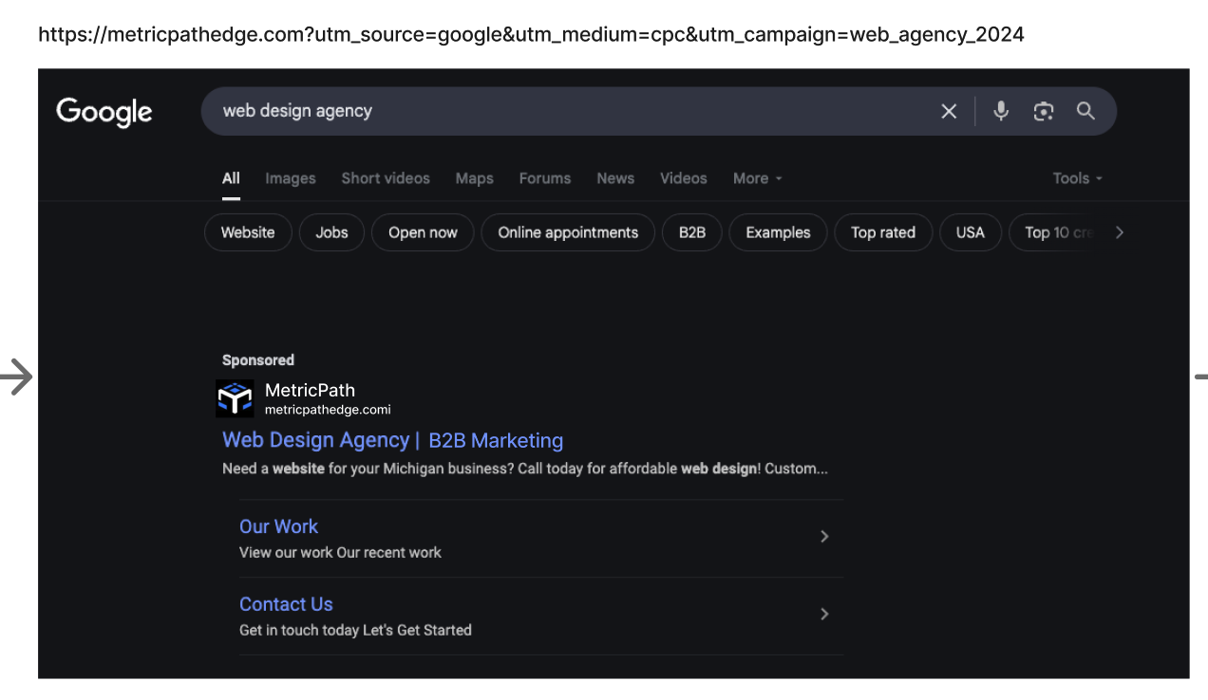Choose the Top rated chip
Image resolution: width=1208 pixels, height=700 pixels.
pyautogui.click(x=883, y=232)
